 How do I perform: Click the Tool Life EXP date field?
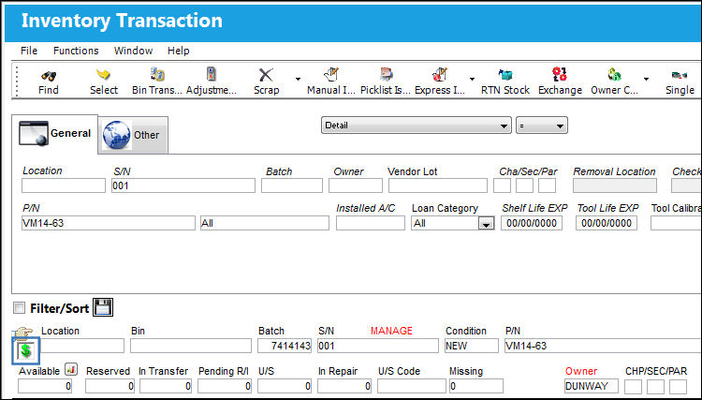point(607,223)
